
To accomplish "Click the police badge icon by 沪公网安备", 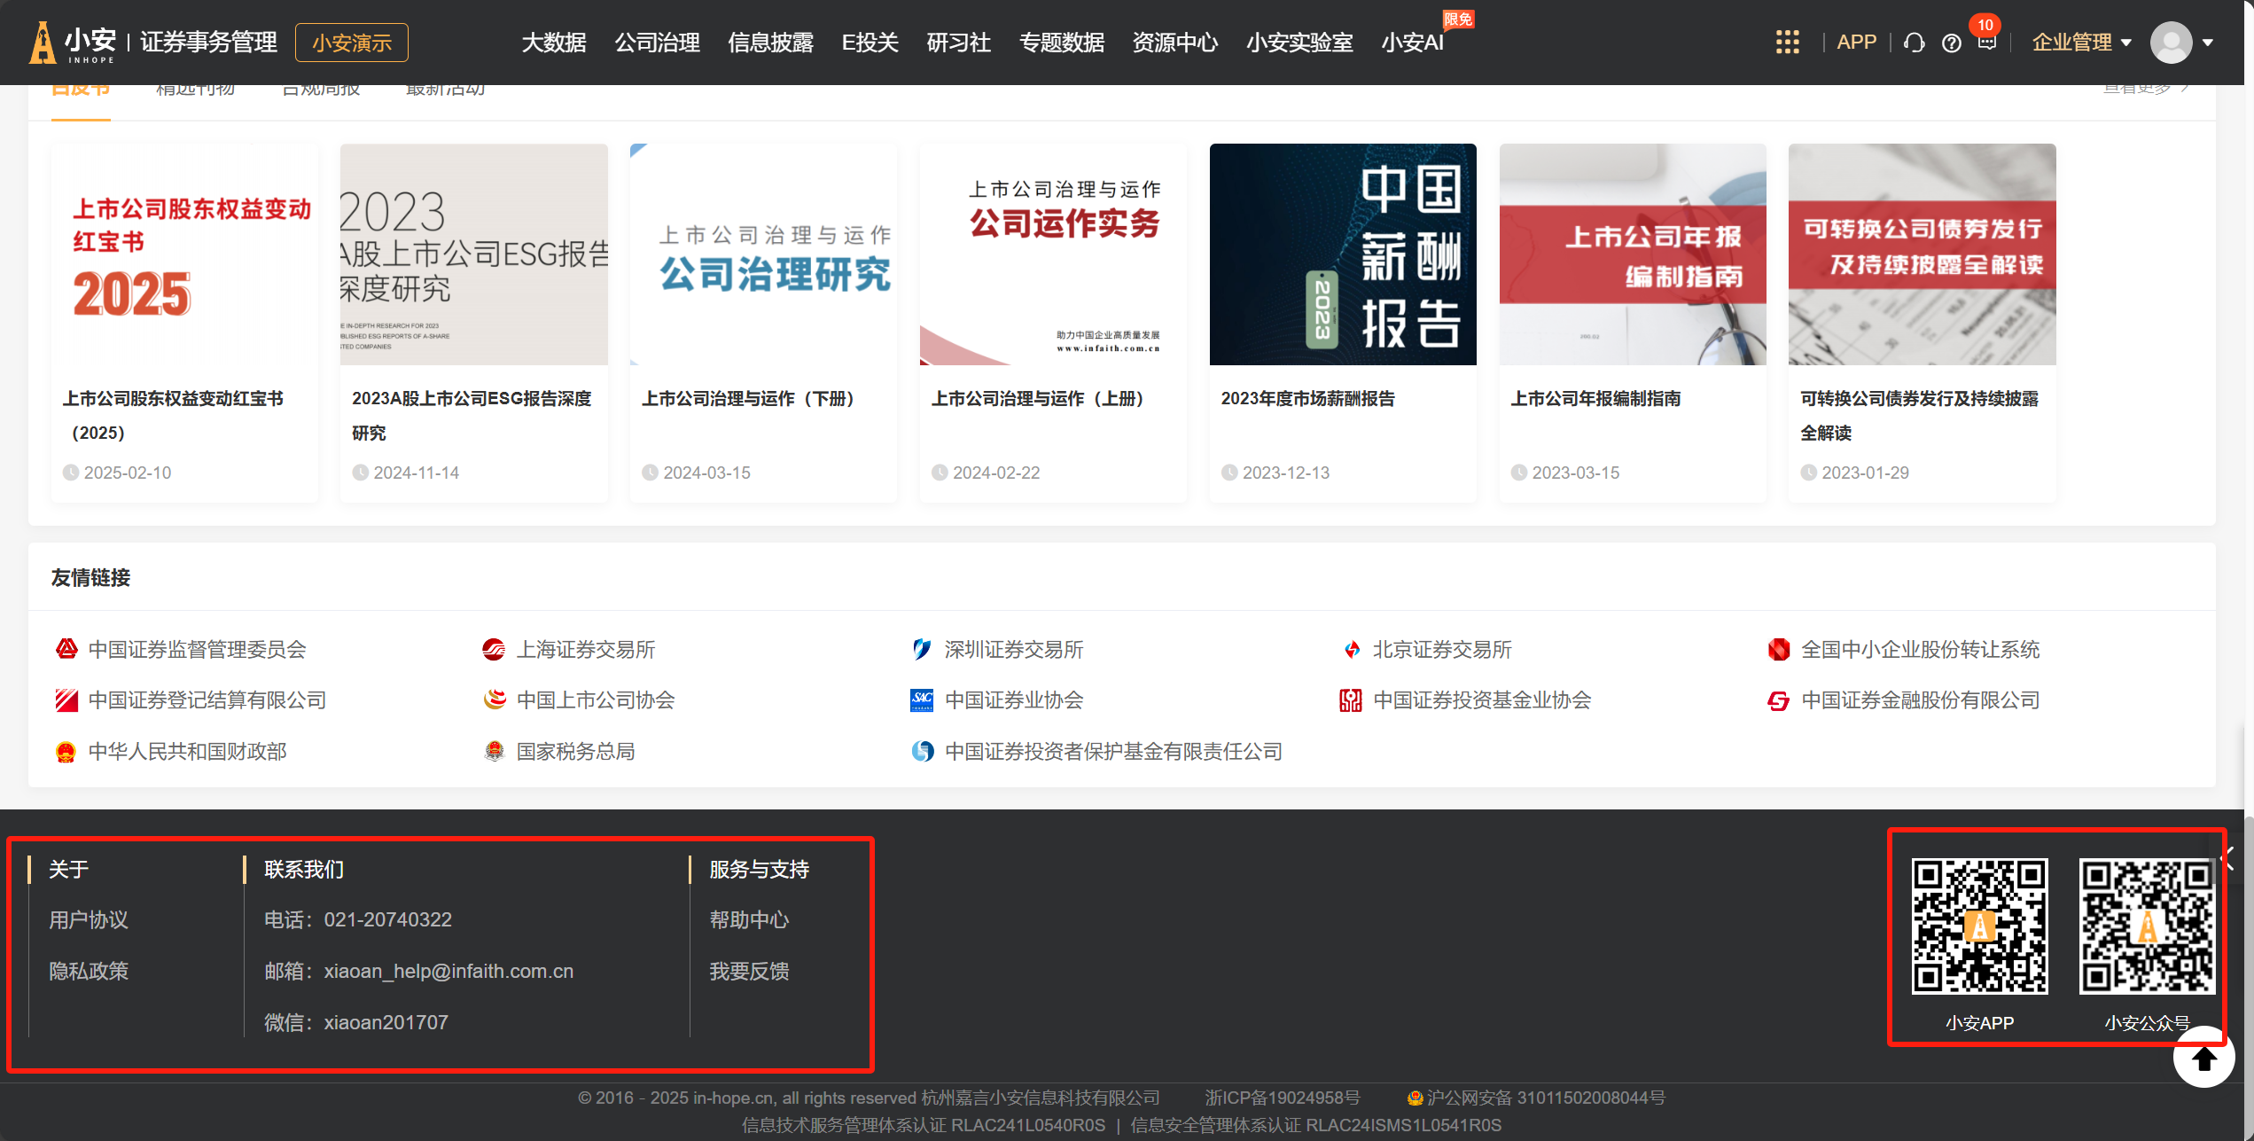I will [1416, 1098].
